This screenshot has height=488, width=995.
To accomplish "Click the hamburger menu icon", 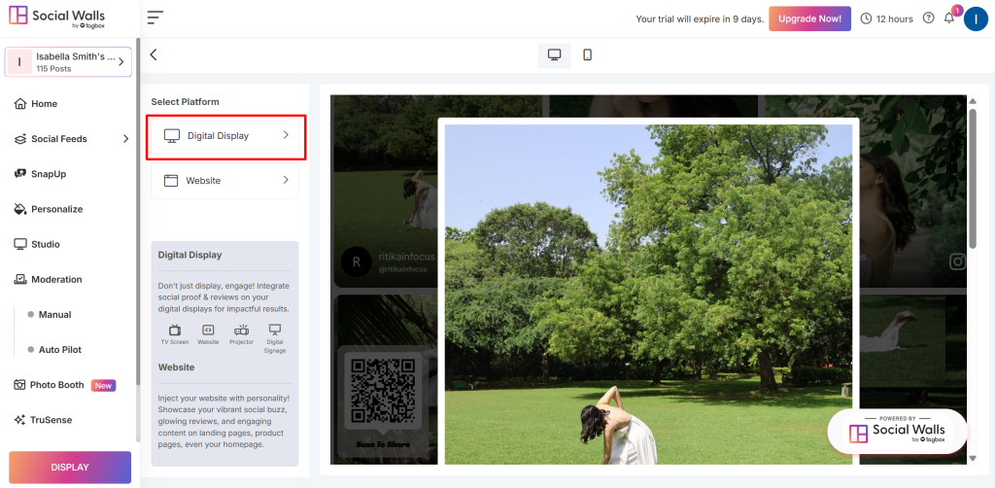I will pyautogui.click(x=155, y=18).
